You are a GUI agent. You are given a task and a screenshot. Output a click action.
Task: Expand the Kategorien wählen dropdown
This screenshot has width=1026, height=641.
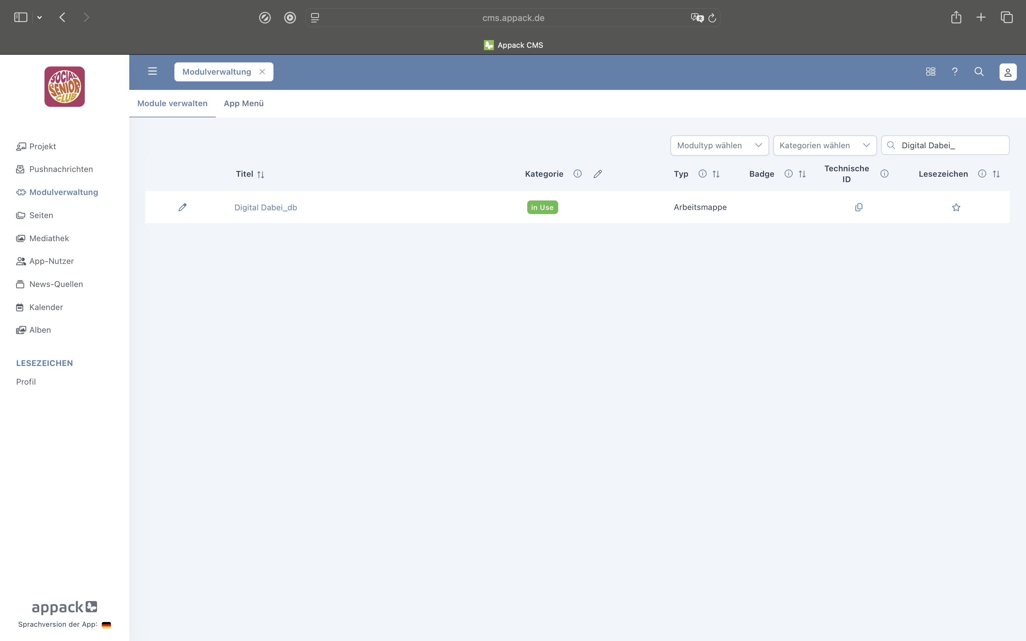point(824,145)
